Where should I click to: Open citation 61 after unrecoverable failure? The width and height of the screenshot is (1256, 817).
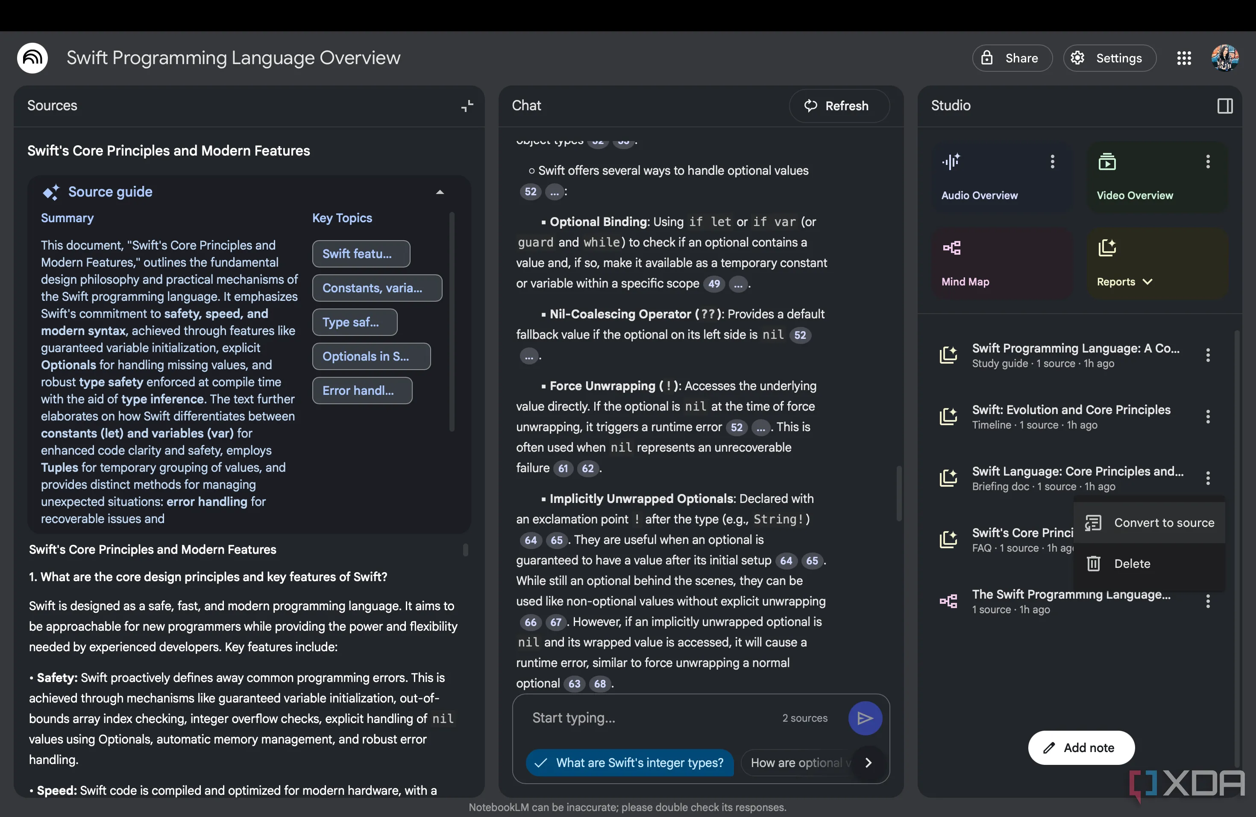click(563, 469)
